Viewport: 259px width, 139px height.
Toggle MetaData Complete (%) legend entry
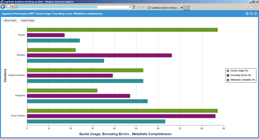tap(241, 80)
